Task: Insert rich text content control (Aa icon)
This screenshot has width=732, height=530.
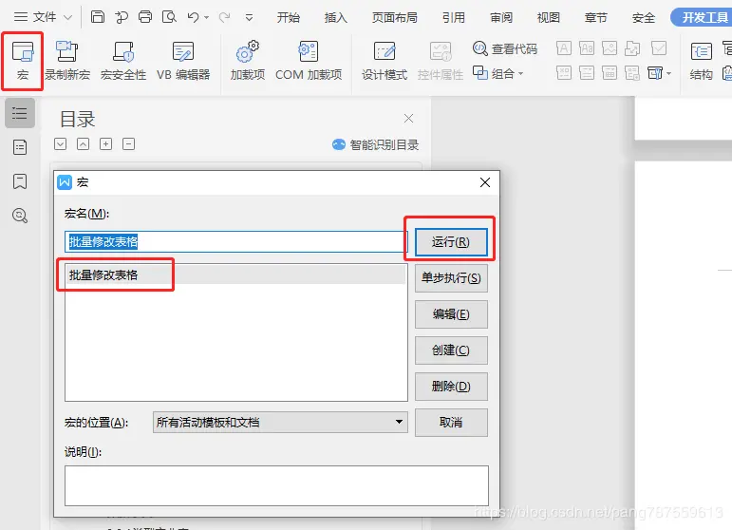Action: pos(587,48)
